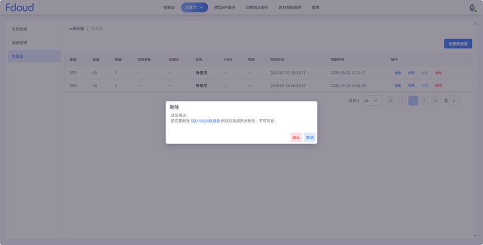Expand the 云算力 dropdown menu
The height and width of the screenshot is (245, 483).
pos(194,7)
